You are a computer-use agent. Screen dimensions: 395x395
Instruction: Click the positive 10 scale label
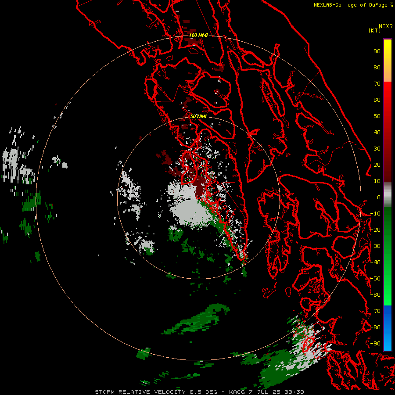coord(377,181)
